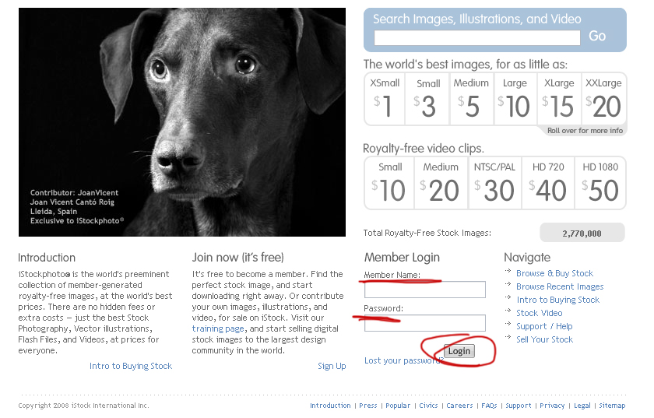Click the 'Member Login' heading
This screenshot has width=654, height=418.
tap(402, 258)
